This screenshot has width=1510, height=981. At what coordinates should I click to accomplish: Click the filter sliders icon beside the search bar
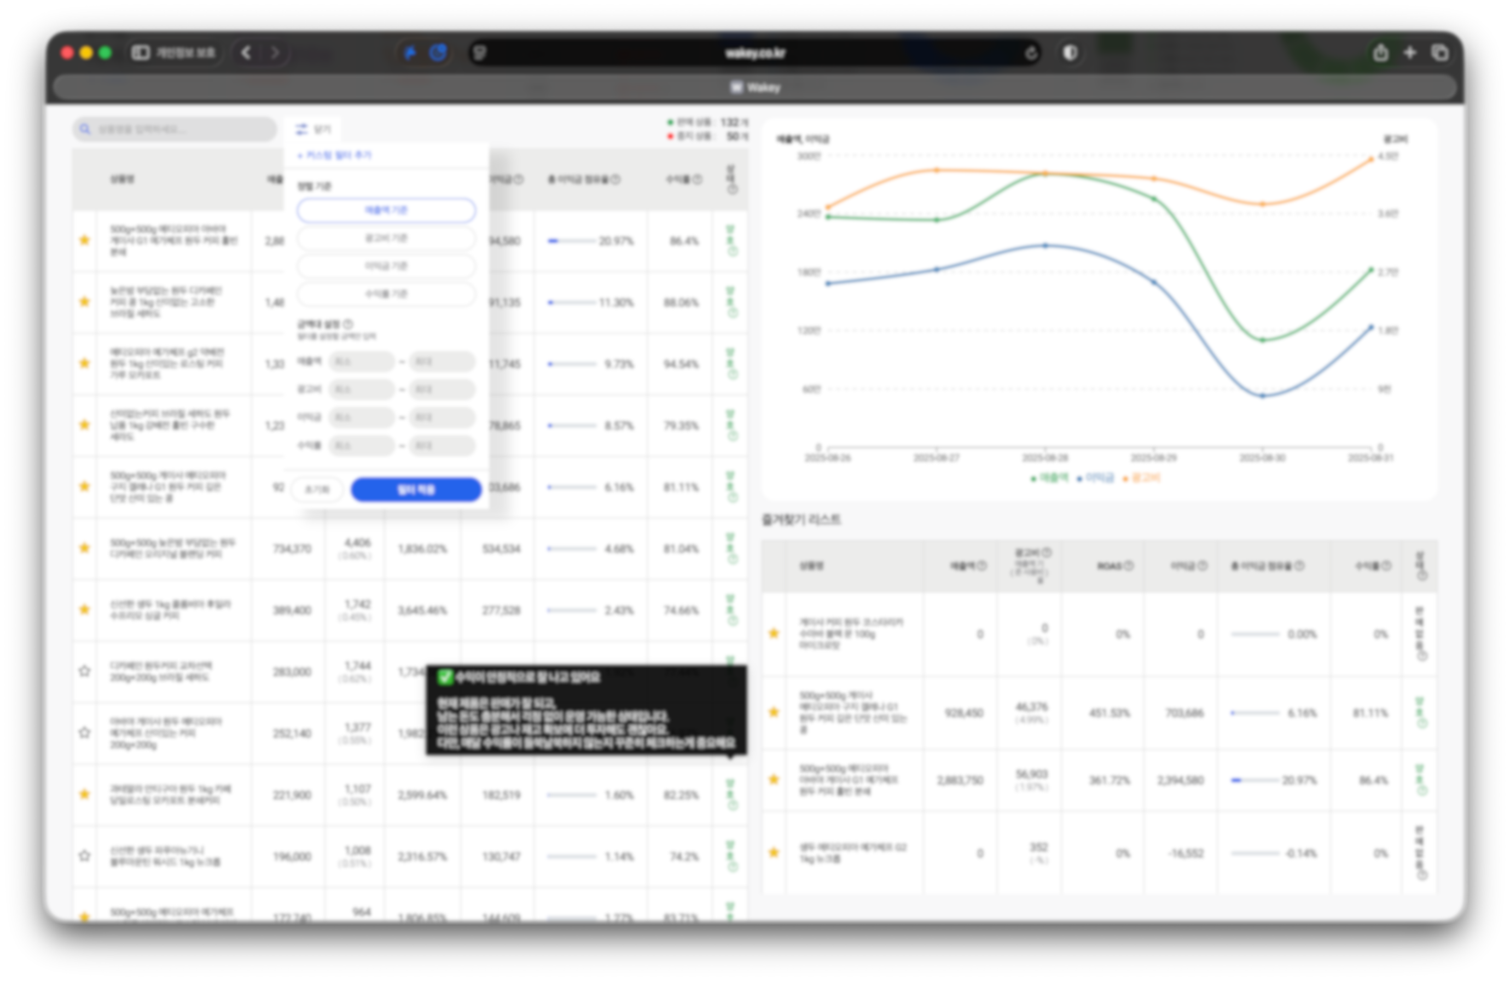coord(301,130)
